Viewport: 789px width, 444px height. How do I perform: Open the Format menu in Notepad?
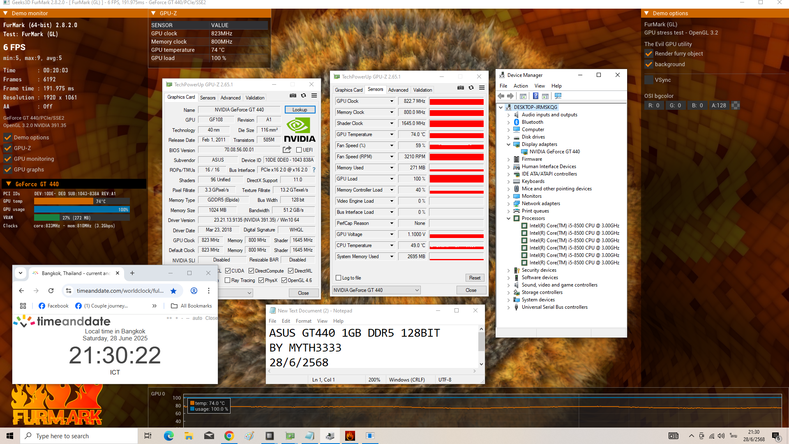[304, 321]
